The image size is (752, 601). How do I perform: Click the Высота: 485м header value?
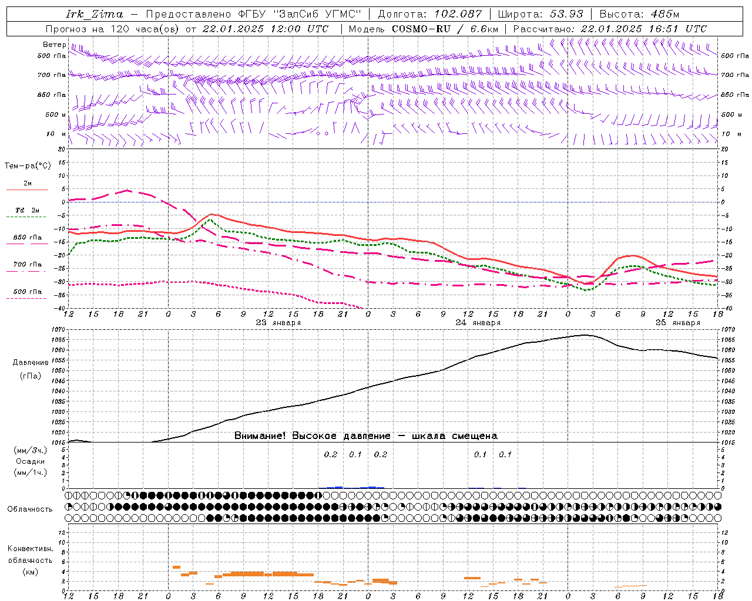(640, 14)
